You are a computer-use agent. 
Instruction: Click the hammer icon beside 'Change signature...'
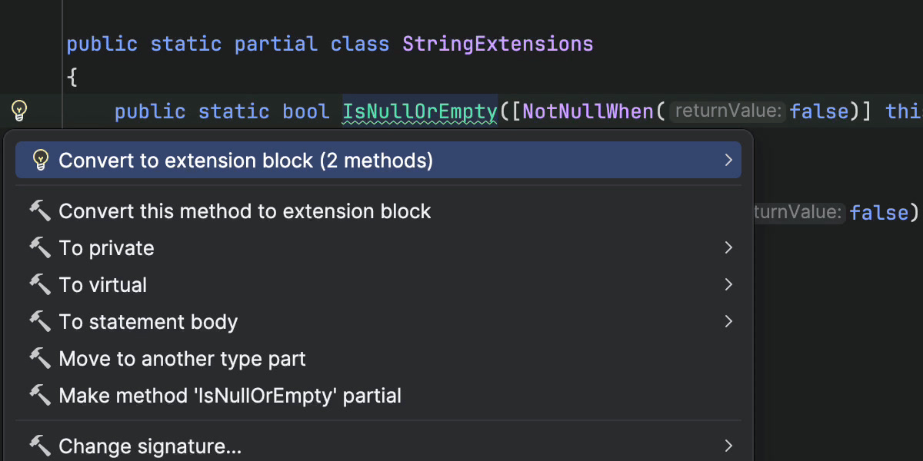tap(40, 446)
